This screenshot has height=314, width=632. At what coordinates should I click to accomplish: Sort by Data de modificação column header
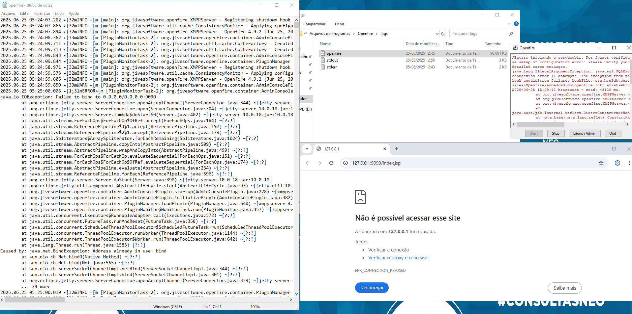pyautogui.click(x=423, y=44)
